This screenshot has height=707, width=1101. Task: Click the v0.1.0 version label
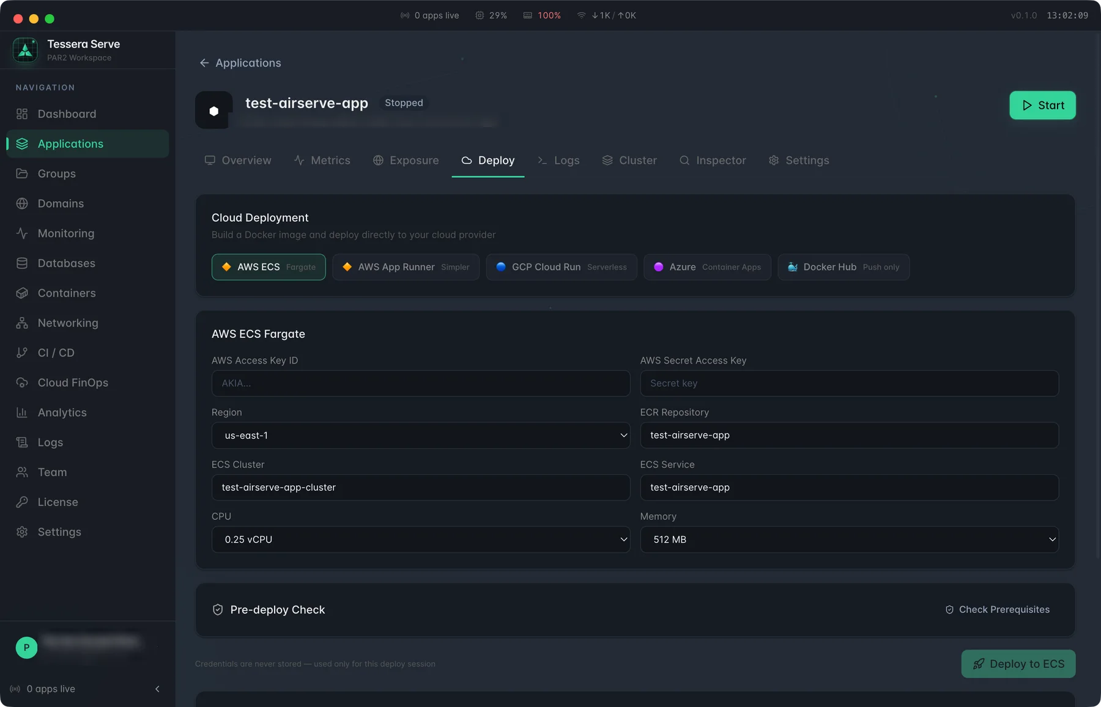click(x=1024, y=15)
